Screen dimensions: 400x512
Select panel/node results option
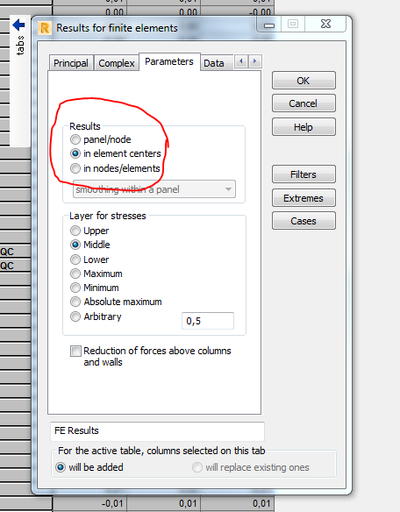click(x=75, y=139)
